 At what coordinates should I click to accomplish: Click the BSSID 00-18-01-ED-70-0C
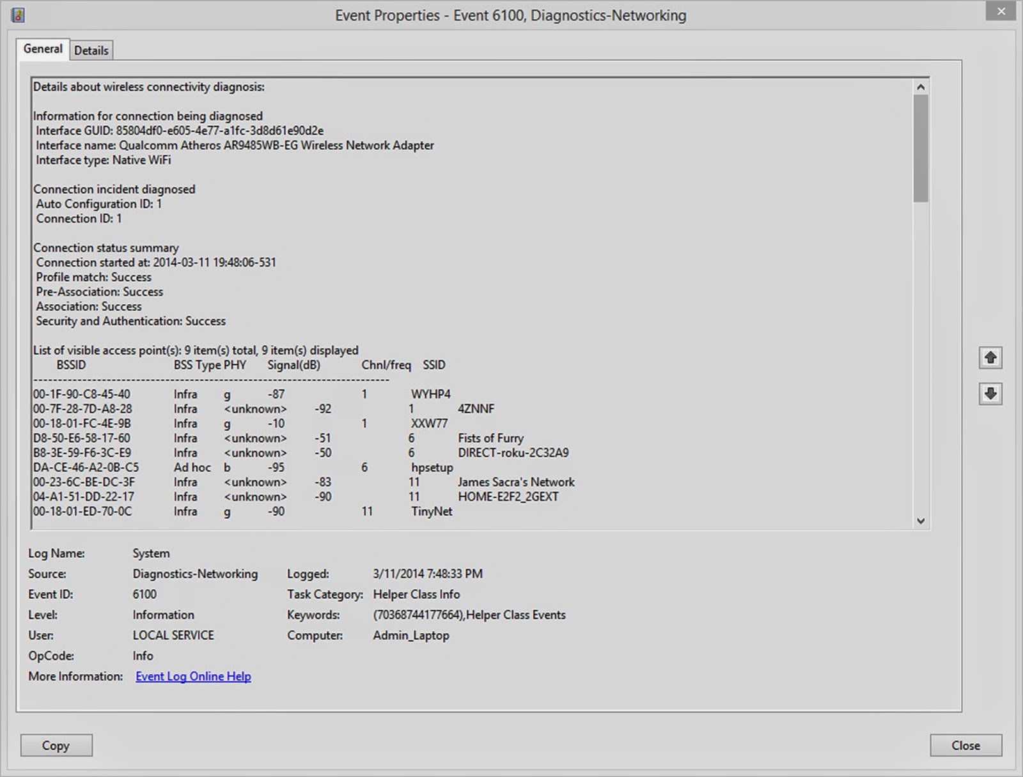pos(82,512)
